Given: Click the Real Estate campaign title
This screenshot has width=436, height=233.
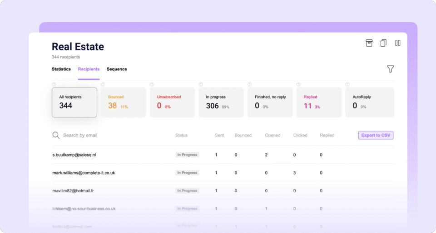Looking at the screenshot, I should click(78, 46).
